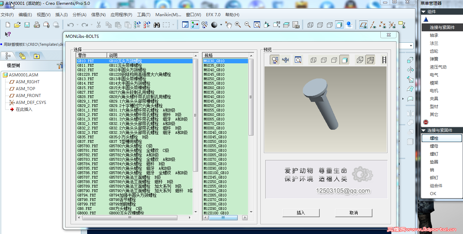Toggle annotation element display
This screenshot has height=234, width=463.
[402, 25]
